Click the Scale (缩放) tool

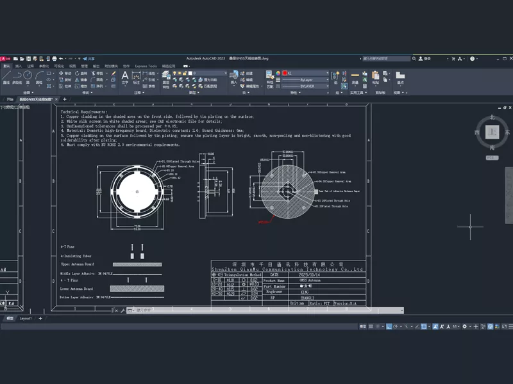[81, 86]
